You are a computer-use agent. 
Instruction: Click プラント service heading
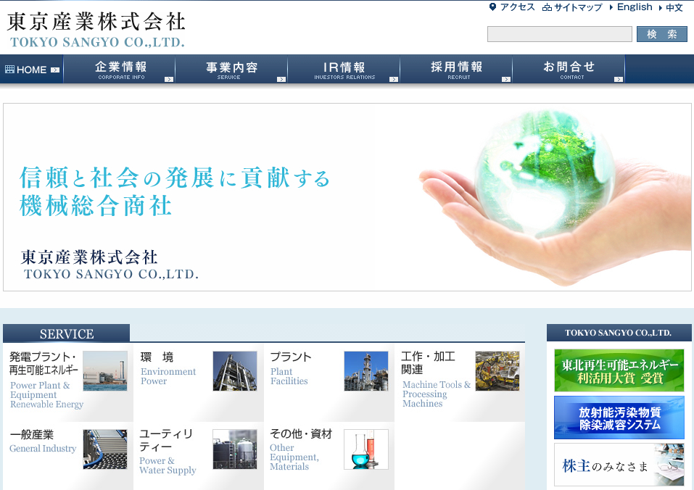pyautogui.click(x=291, y=357)
